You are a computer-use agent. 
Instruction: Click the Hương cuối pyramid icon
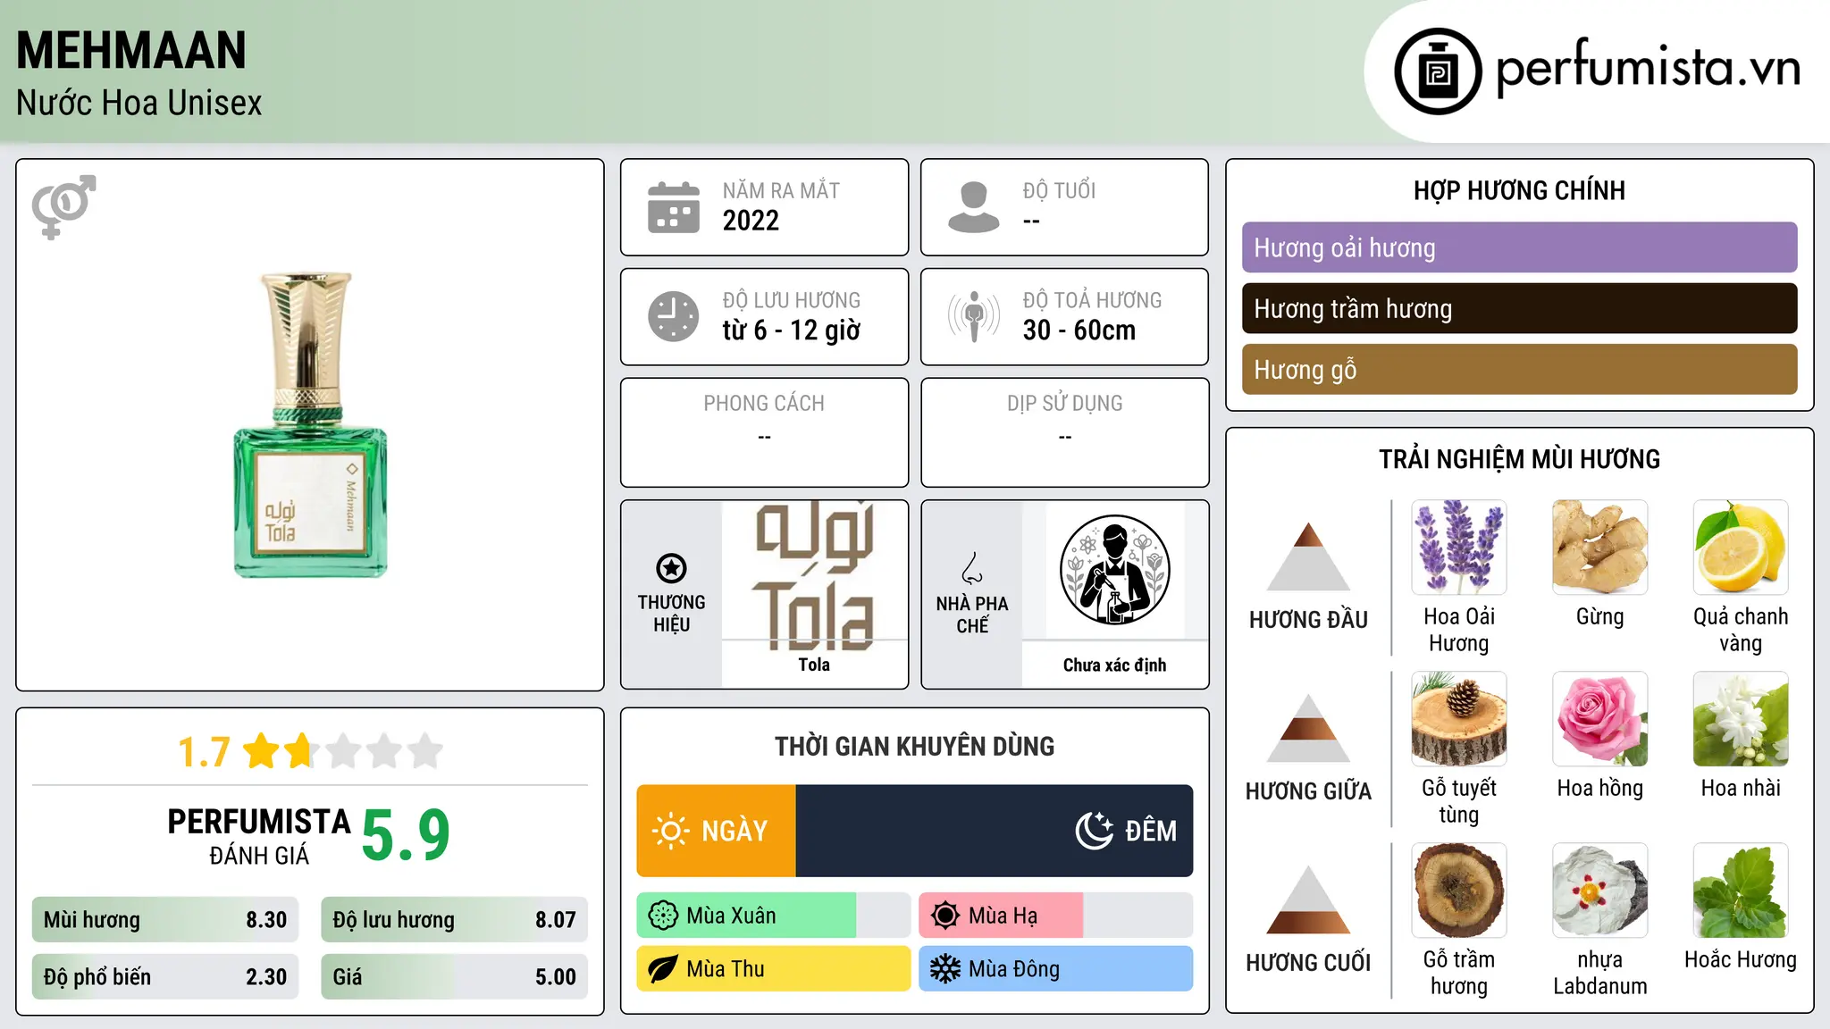click(1308, 899)
